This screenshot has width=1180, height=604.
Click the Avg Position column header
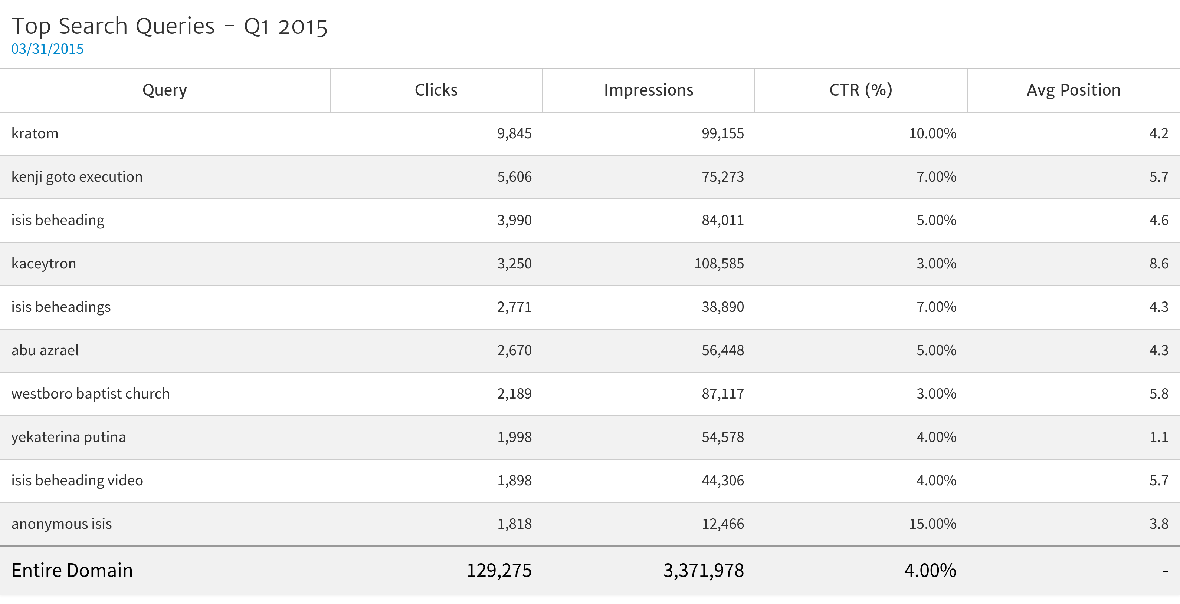(x=1073, y=90)
